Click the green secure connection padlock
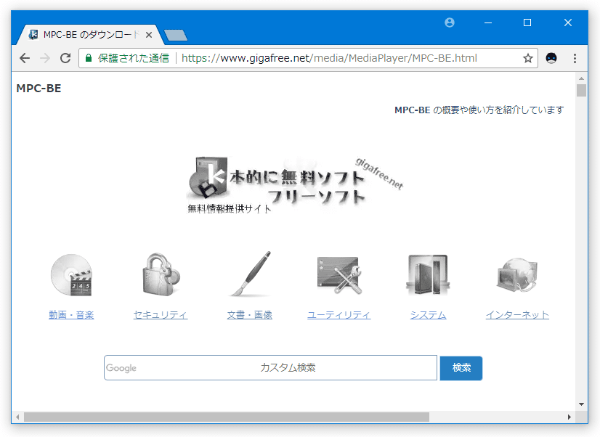 [x=89, y=58]
